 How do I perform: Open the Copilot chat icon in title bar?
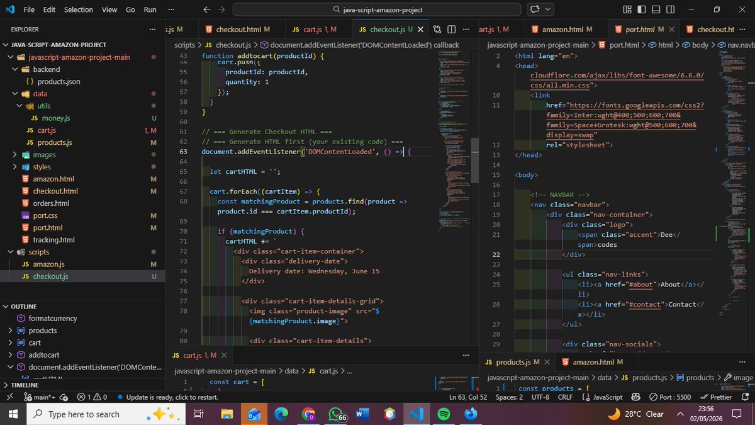click(x=535, y=9)
